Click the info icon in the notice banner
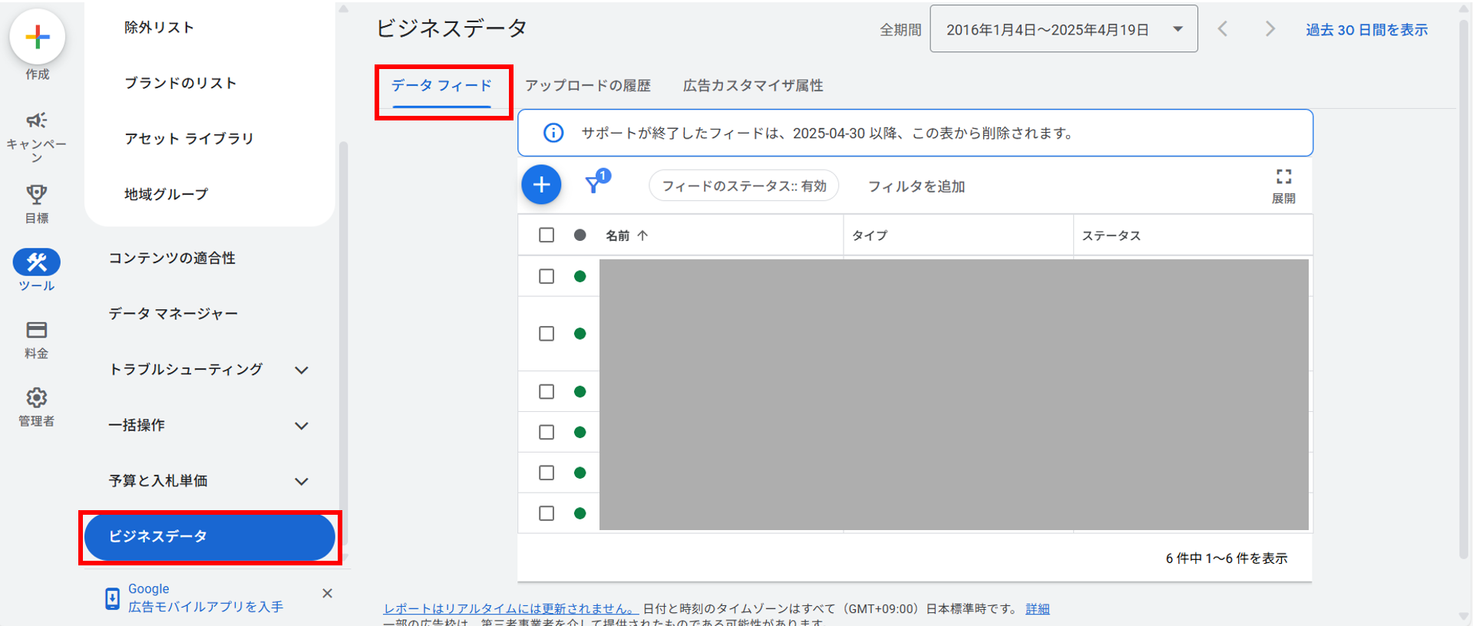 pyautogui.click(x=553, y=133)
